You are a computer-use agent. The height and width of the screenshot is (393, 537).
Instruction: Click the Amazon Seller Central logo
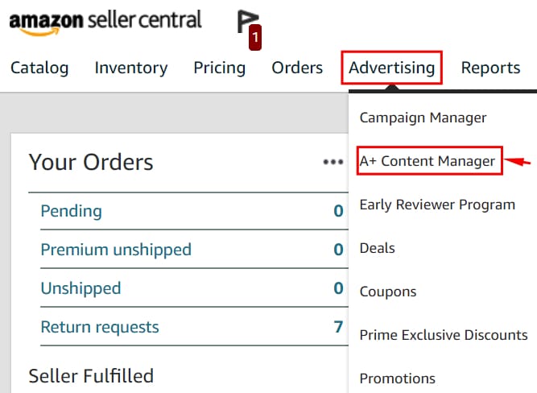pyautogui.click(x=105, y=20)
